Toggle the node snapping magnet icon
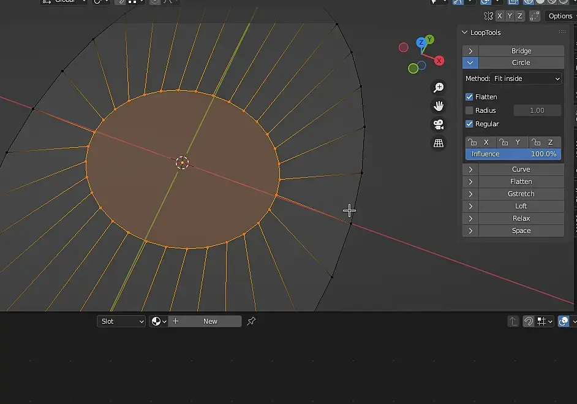This screenshot has width=577, height=404. (x=528, y=321)
